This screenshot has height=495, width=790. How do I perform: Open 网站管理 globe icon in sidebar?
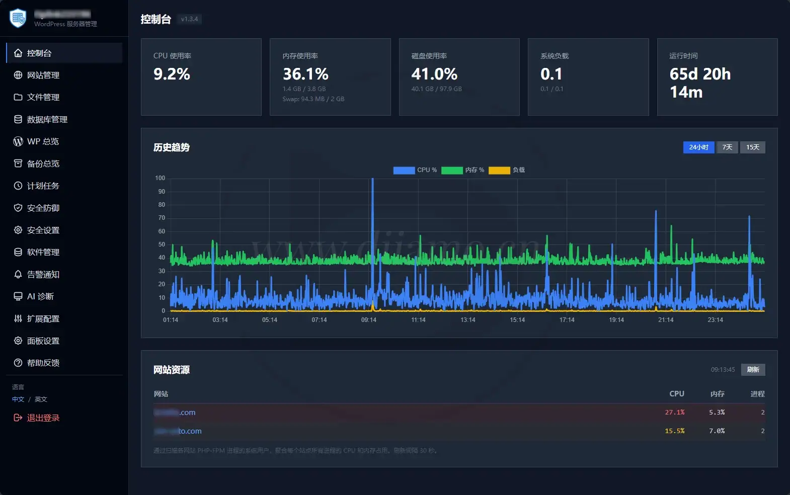(18, 75)
